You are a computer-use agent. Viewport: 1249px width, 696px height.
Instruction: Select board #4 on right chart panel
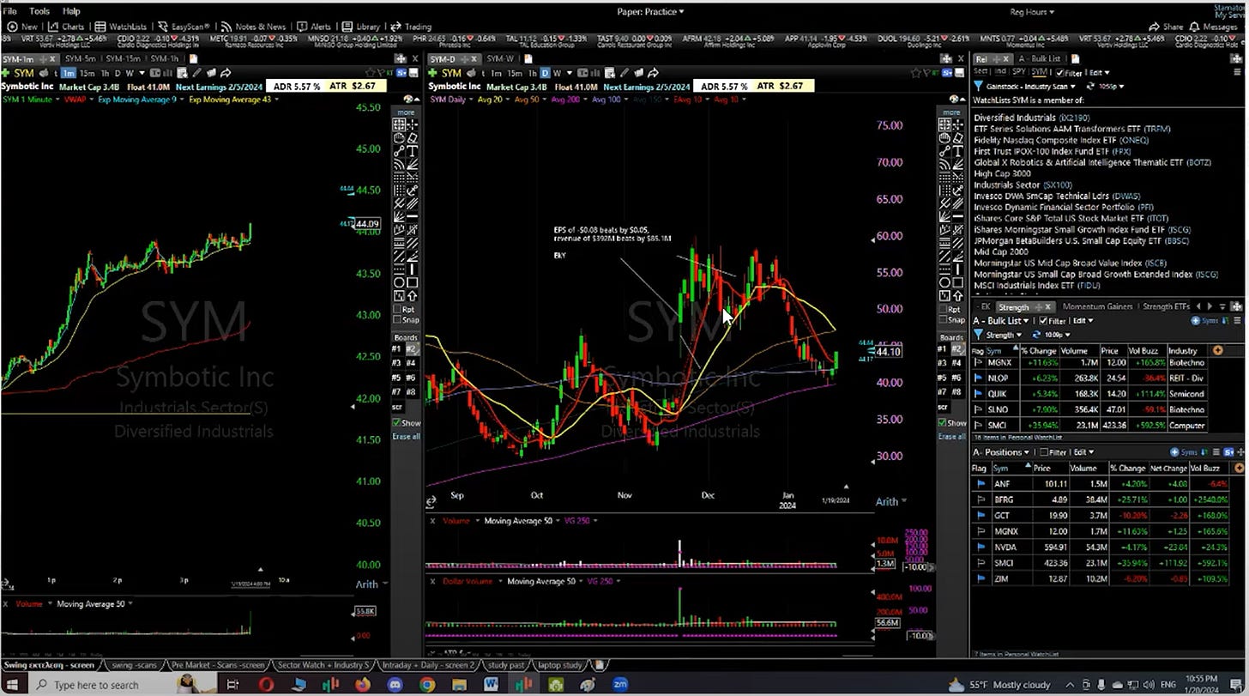957,363
